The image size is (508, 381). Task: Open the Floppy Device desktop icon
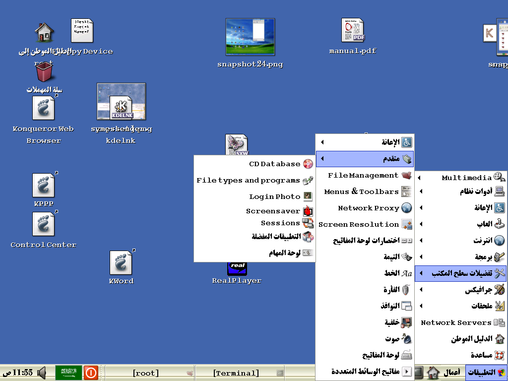(x=82, y=30)
